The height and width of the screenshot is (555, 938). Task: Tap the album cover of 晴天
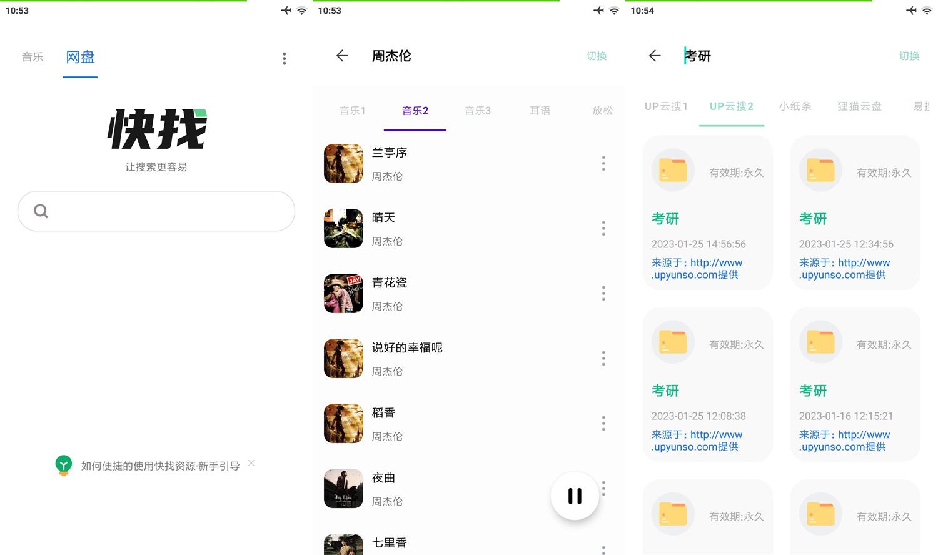click(343, 228)
